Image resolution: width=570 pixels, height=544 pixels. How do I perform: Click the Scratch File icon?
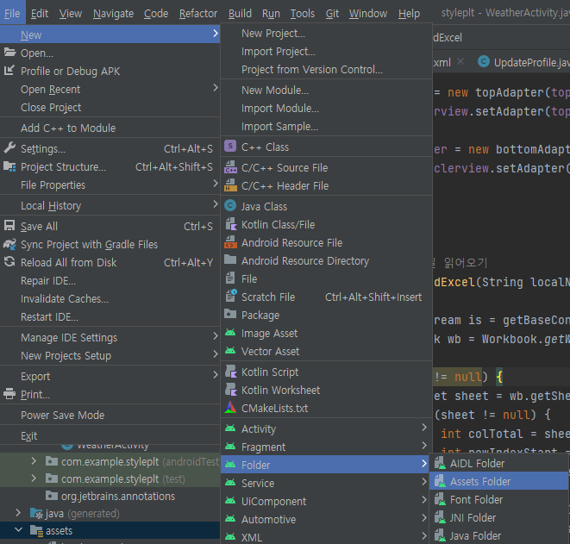pyautogui.click(x=231, y=297)
